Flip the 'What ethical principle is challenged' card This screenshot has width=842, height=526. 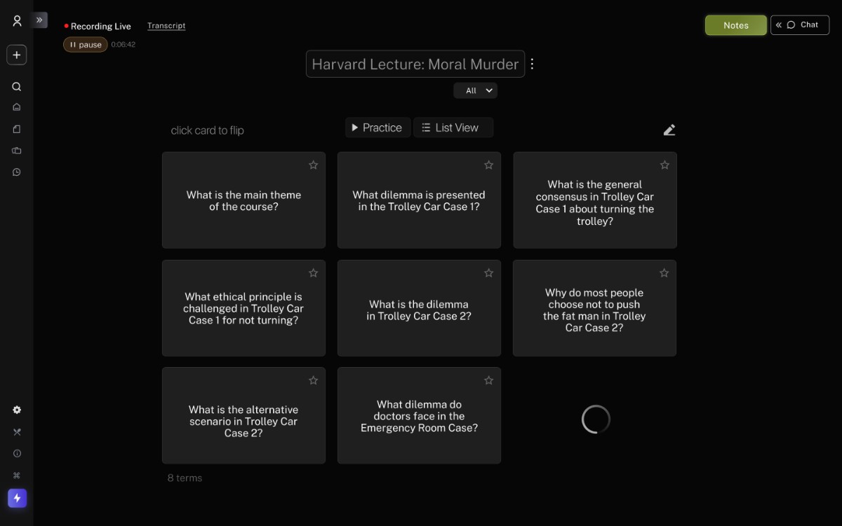click(x=243, y=308)
